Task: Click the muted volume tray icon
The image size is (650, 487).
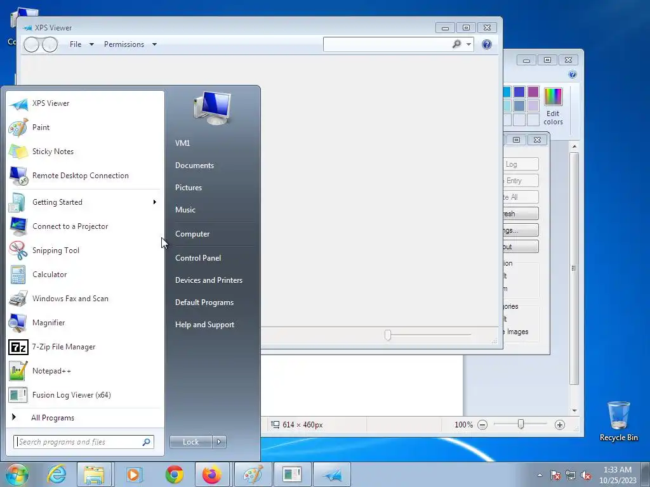Action: 586,476
